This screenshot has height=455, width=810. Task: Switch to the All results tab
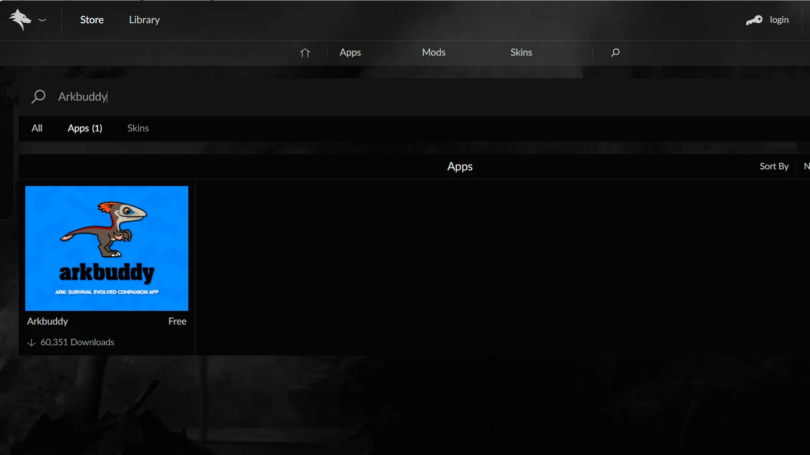(37, 128)
